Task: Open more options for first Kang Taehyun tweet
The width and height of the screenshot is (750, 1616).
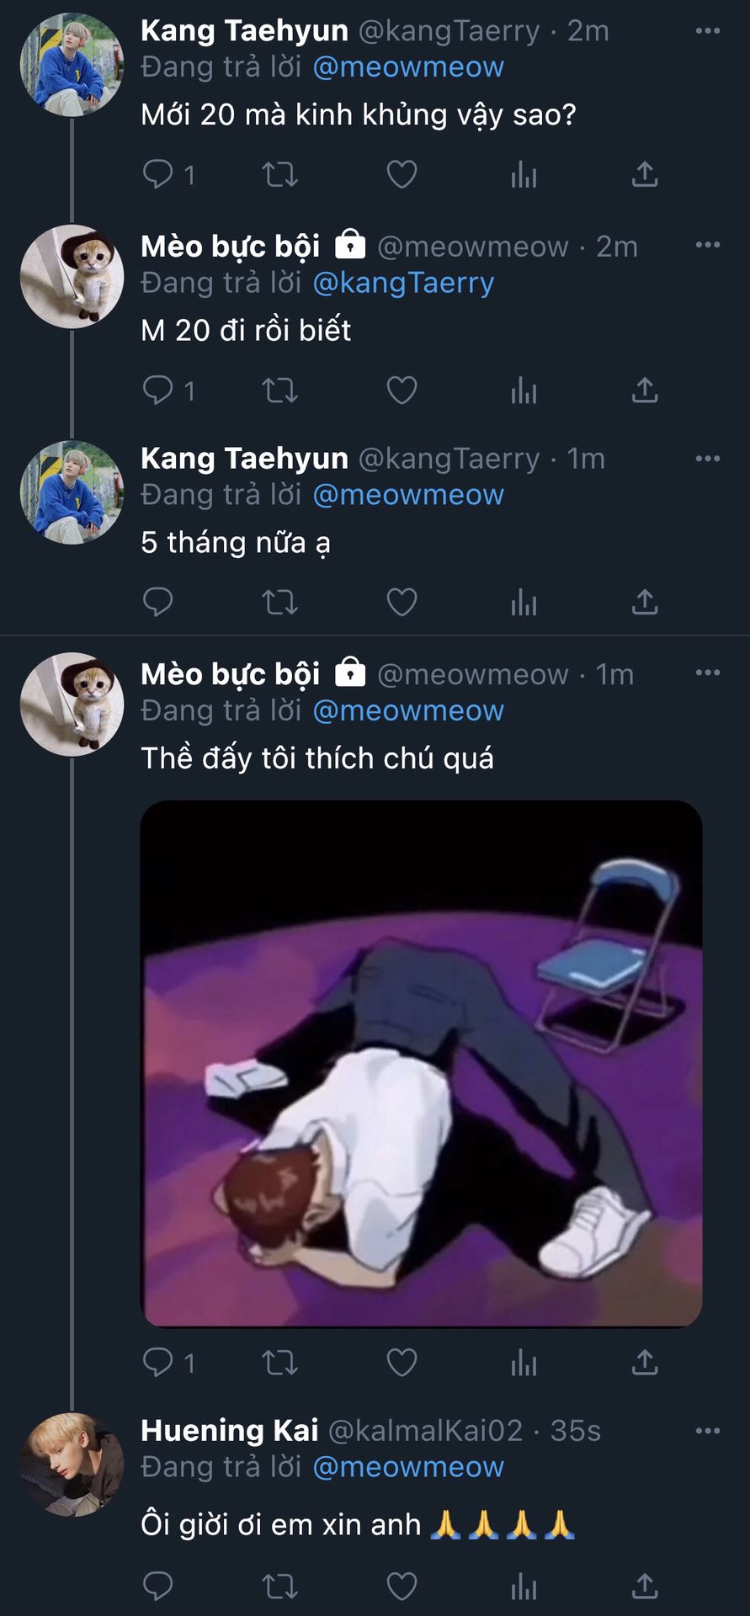Action: [x=707, y=31]
